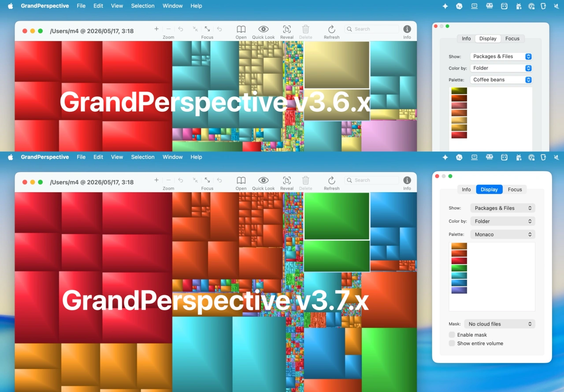Viewport: 564px width, 392px height.
Task: Open Show dropdown in the Monaco panel
Action: 503,208
